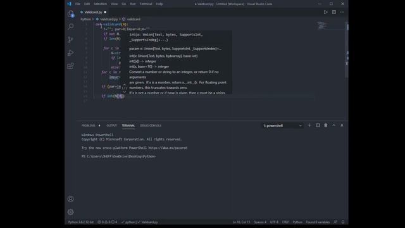Open the Search view in activity bar
405x228 pixels.
70,27
